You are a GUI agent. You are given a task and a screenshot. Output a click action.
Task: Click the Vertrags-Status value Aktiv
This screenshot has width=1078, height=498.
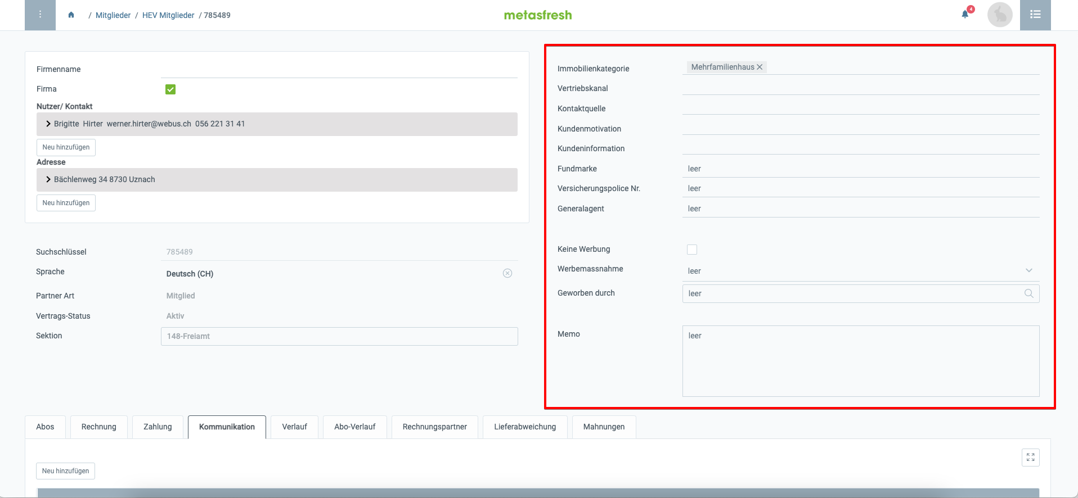(x=175, y=316)
